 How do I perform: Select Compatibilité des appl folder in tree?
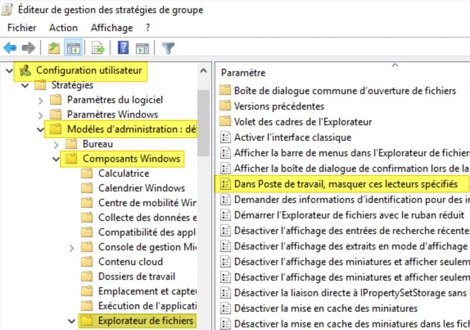[x=147, y=232]
